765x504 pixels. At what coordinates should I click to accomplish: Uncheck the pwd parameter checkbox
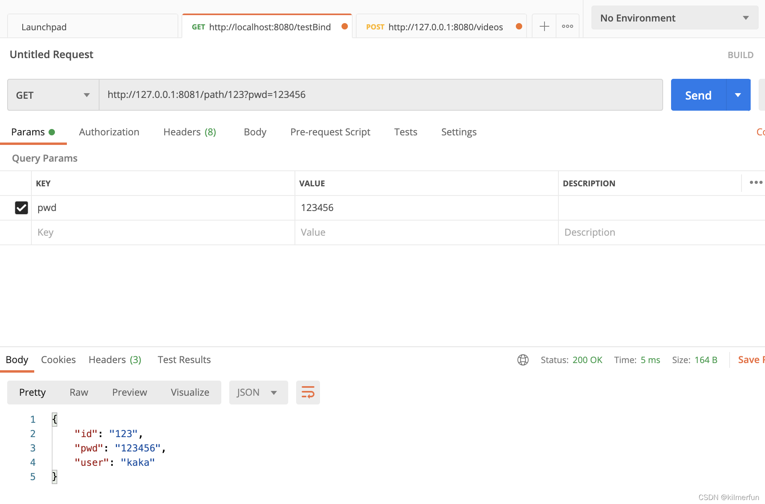[21, 208]
